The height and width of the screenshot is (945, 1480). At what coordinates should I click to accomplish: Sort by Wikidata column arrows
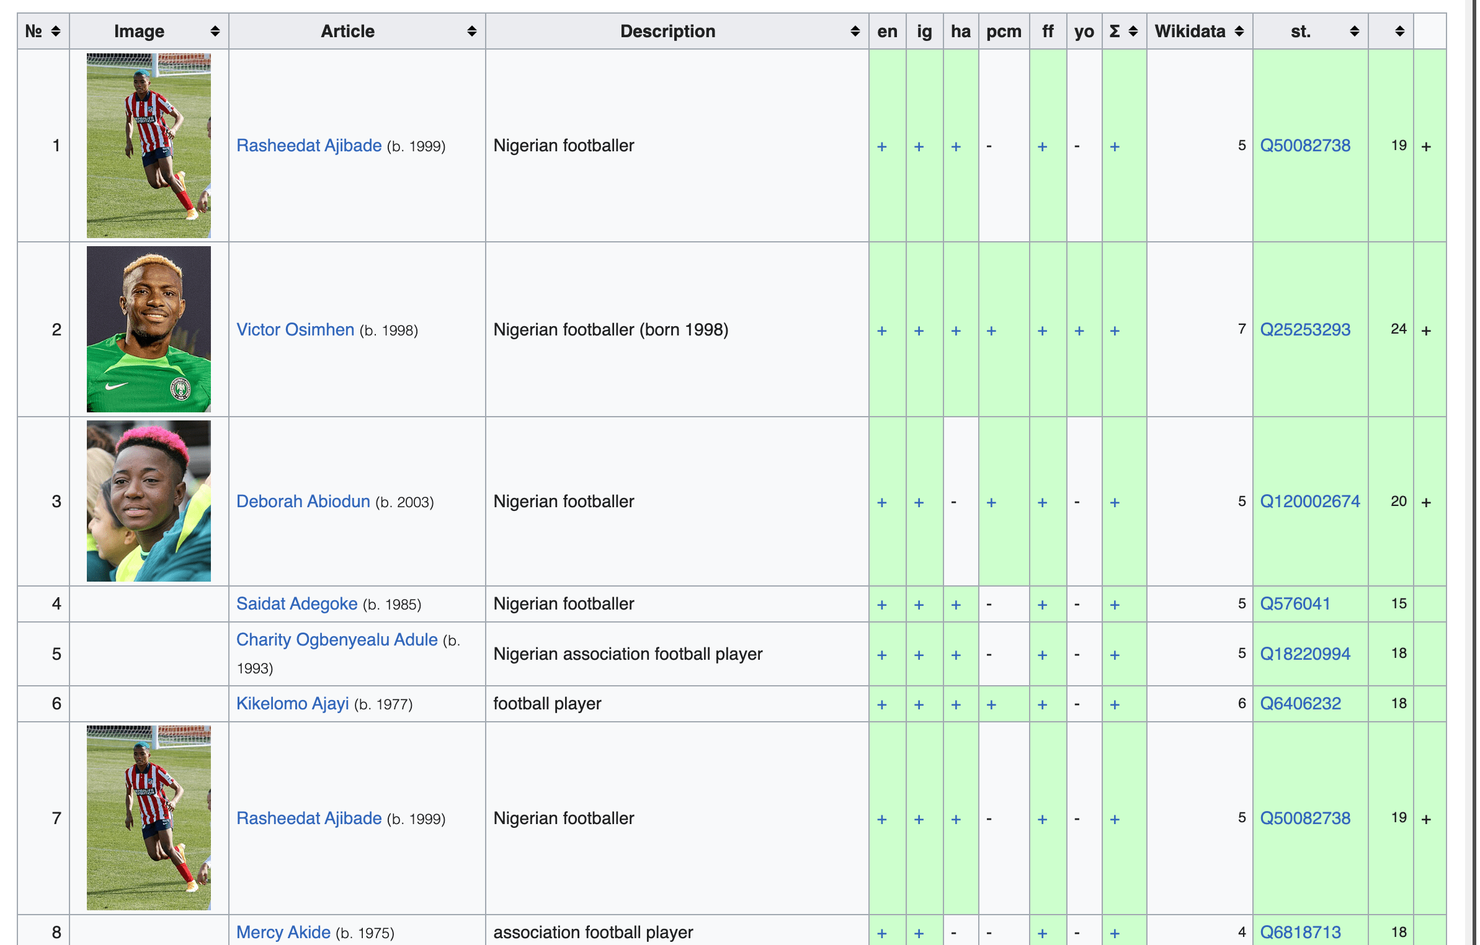point(1239,31)
